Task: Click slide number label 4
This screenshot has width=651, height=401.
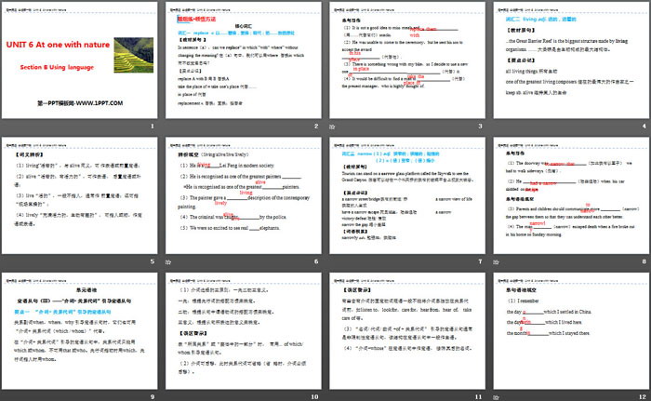Action: click(644, 126)
